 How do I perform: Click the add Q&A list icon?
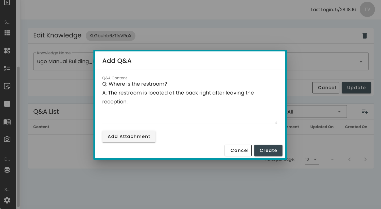tap(365, 112)
